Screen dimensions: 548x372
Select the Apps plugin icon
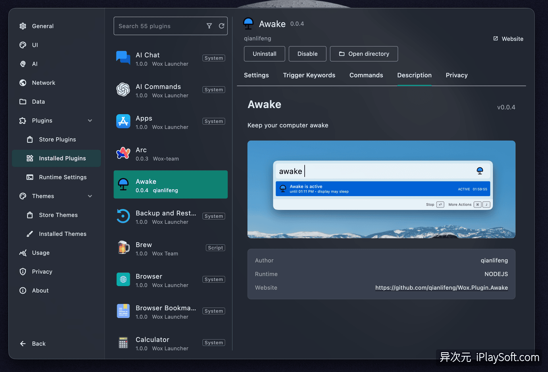123,121
